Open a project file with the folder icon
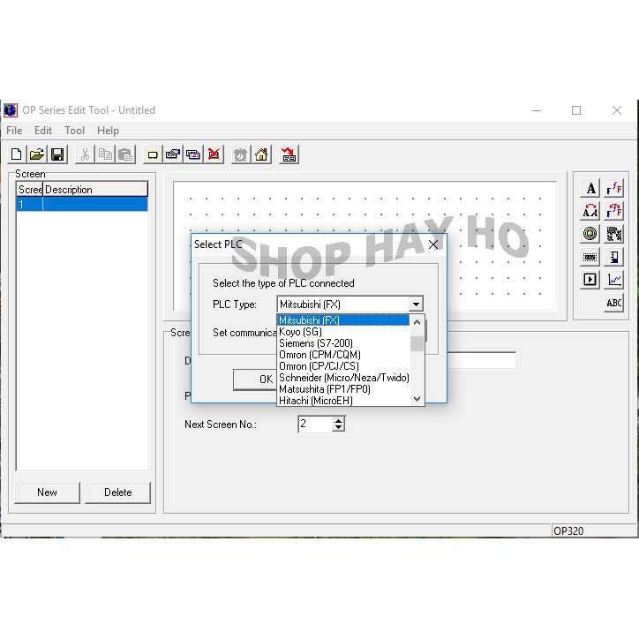Image resolution: width=639 pixels, height=639 pixels. (x=37, y=154)
